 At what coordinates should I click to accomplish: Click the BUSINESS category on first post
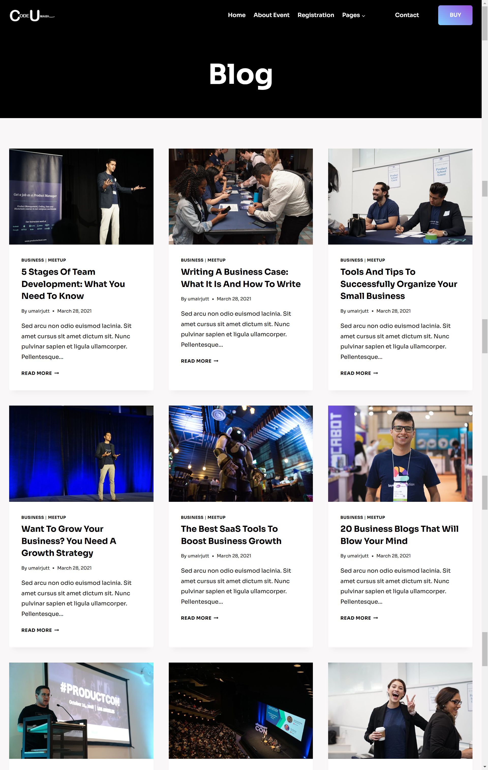coord(32,260)
